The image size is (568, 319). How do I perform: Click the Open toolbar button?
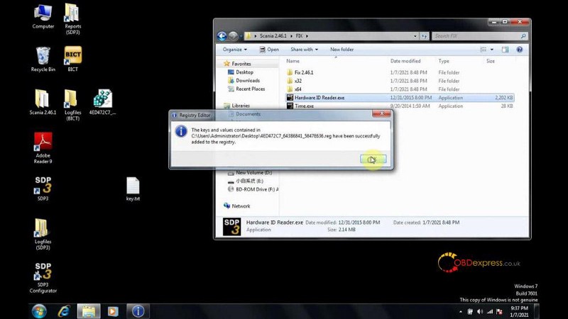[269, 50]
